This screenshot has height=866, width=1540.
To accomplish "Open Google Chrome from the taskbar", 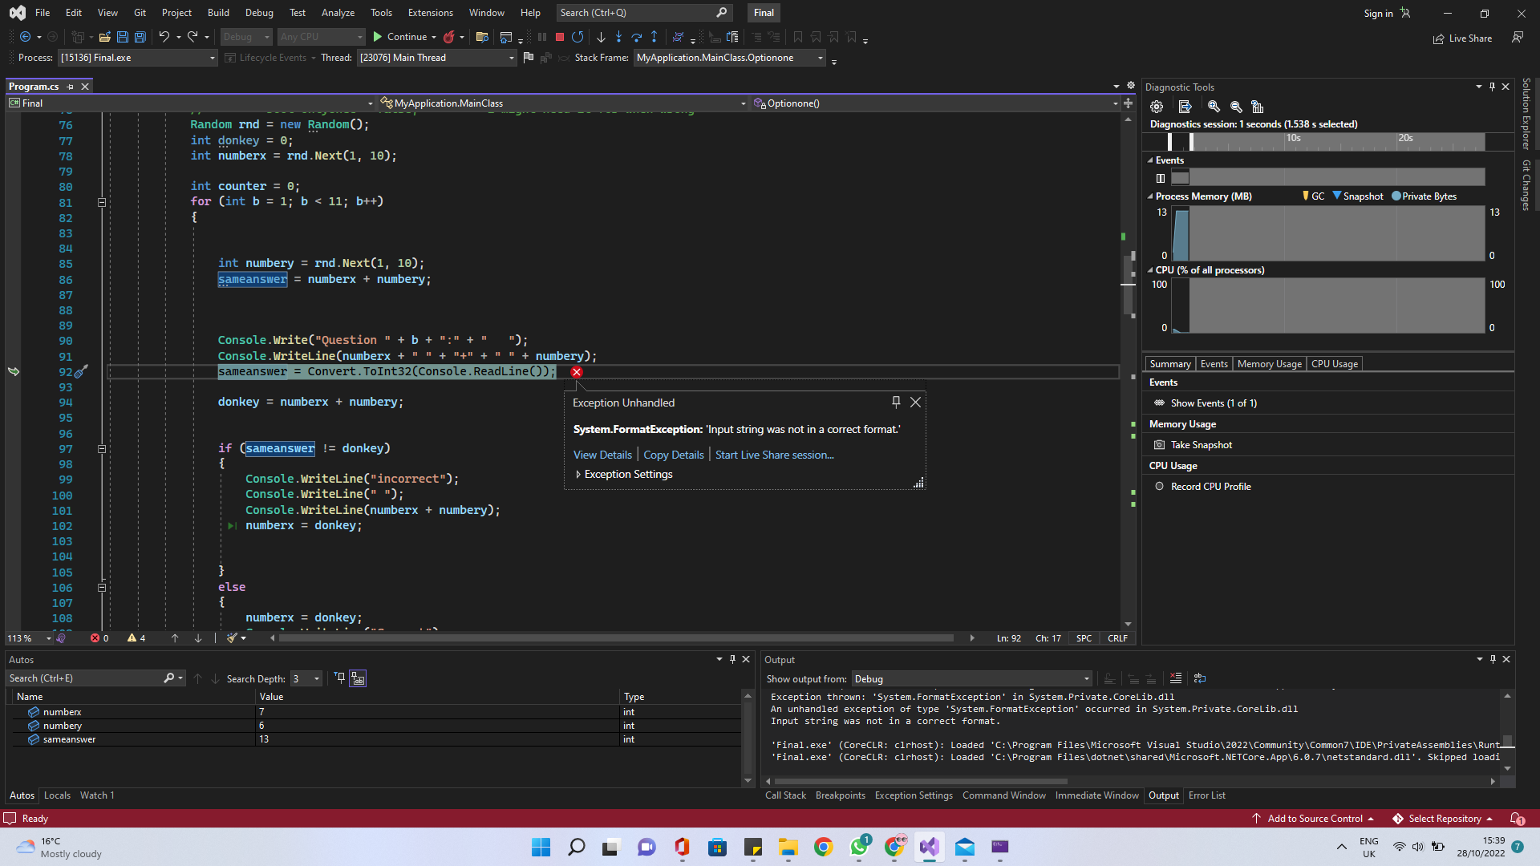I will pyautogui.click(x=823, y=847).
